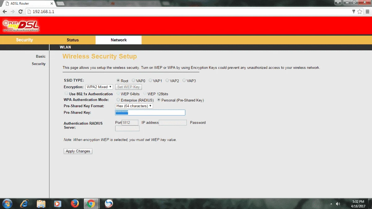Click the volume speaker tray icon
Viewport: 372px width, 209px height.
[338, 204]
